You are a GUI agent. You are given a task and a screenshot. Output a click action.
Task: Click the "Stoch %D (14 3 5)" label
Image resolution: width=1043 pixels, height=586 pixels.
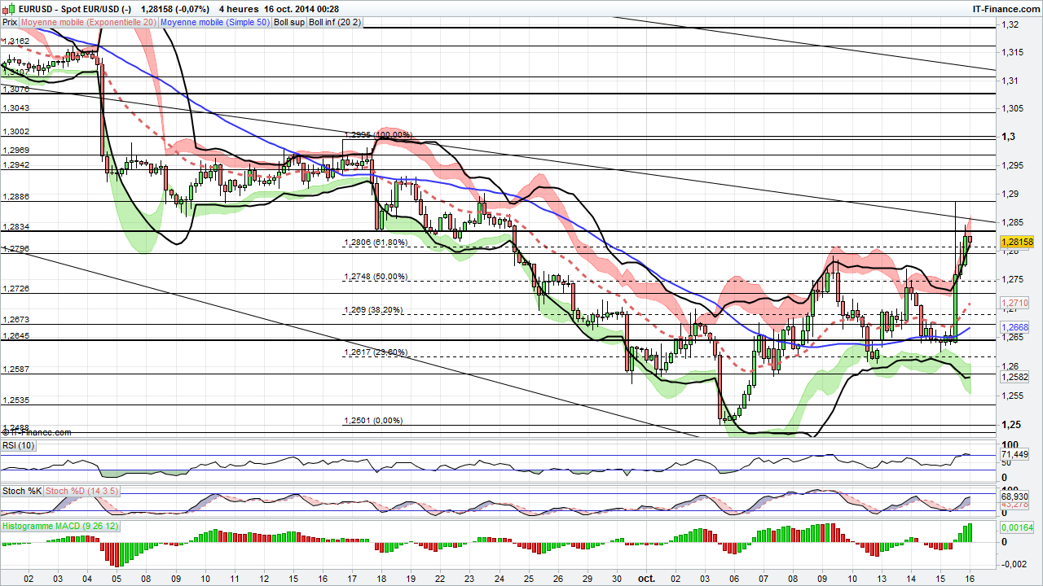81,492
